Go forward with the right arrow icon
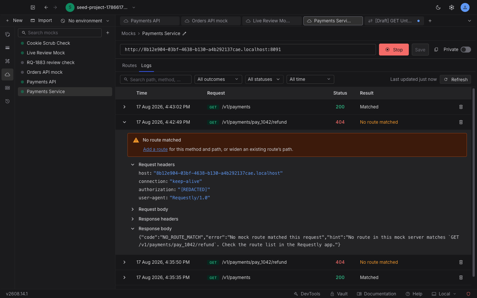477x298 pixels. (x=55, y=7)
